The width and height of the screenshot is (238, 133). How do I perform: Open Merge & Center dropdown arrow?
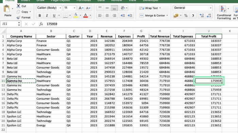coord(167,16)
